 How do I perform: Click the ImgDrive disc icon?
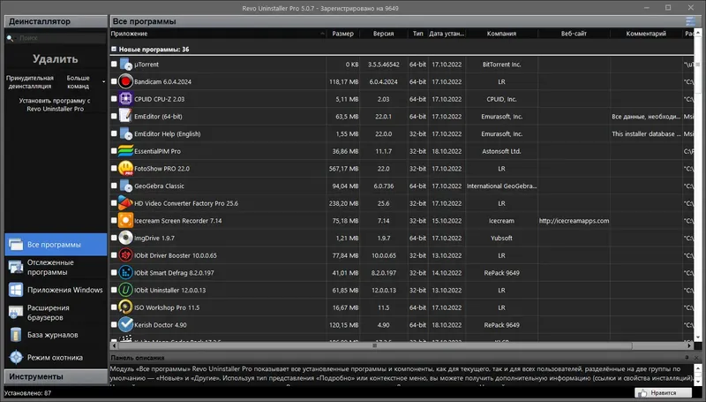(125, 238)
